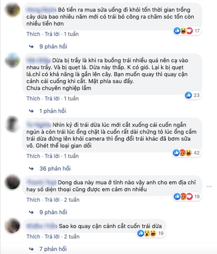Open the '1 tuần' timestamp of first comment
This screenshot has height=254, width=217.
[71, 34]
